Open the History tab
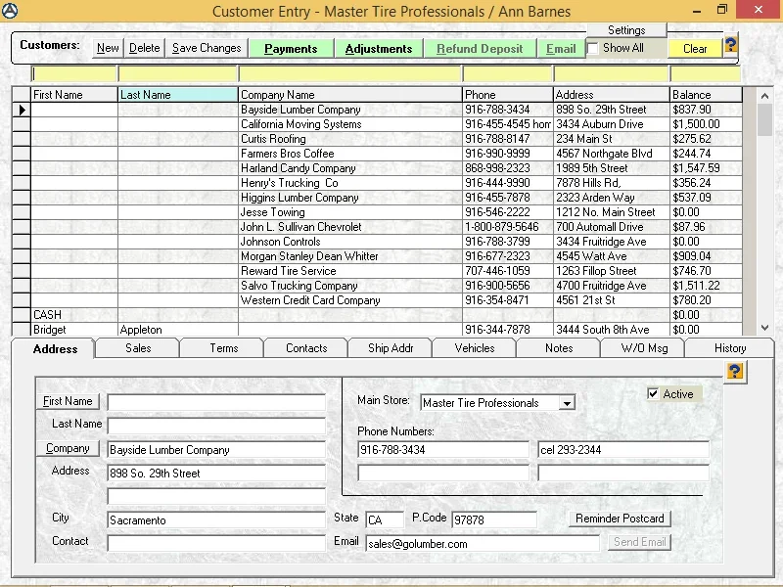 [x=729, y=348]
